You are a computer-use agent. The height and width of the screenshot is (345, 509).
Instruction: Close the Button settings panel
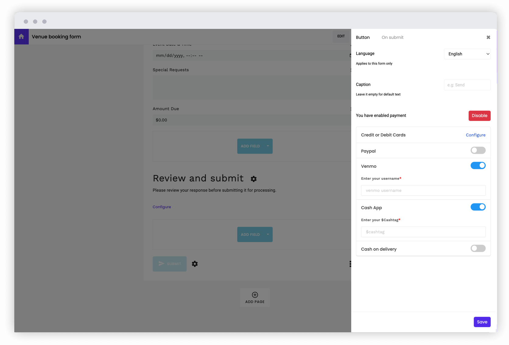[488, 37]
